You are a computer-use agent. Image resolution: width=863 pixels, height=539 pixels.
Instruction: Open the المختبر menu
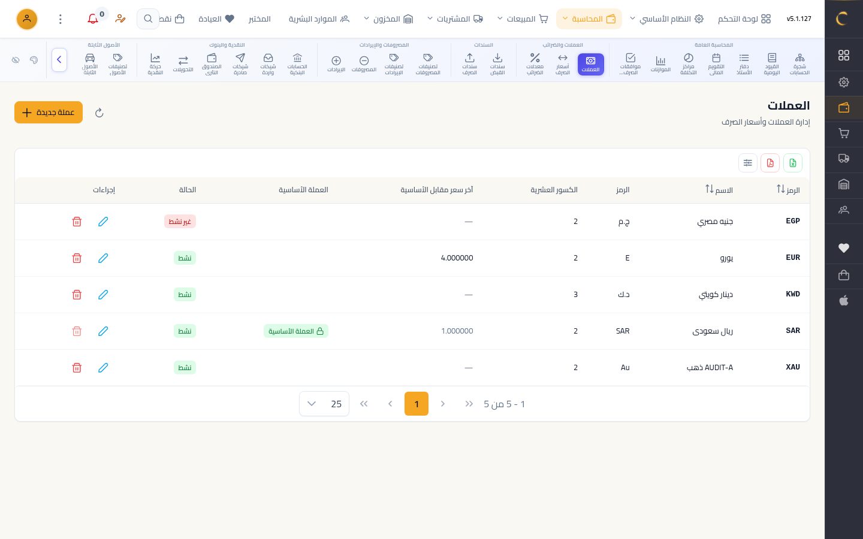pyautogui.click(x=259, y=19)
